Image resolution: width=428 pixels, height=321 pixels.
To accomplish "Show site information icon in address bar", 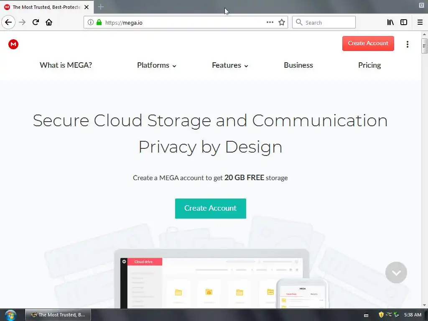I will click(90, 23).
